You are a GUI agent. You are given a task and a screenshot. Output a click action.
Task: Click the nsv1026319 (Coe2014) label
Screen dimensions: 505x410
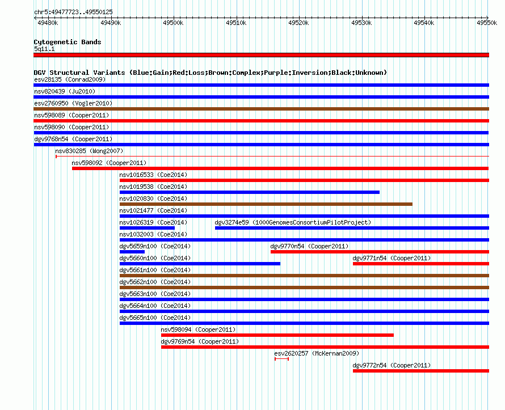click(x=153, y=222)
